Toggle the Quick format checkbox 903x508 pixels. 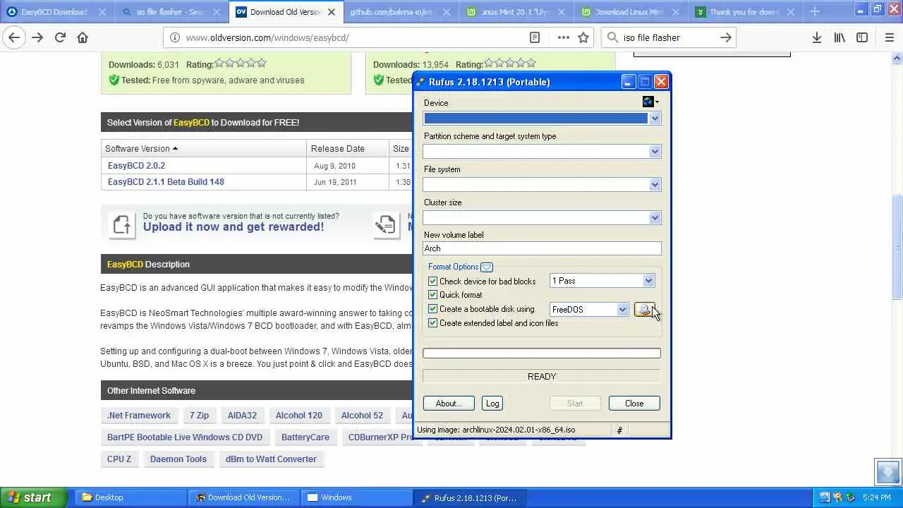pyautogui.click(x=432, y=295)
